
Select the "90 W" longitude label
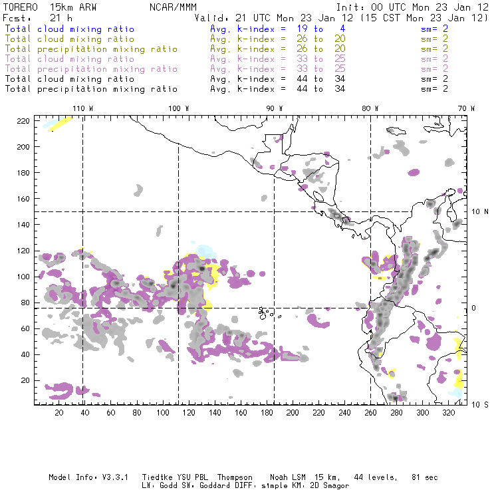(x=275, y=108)
